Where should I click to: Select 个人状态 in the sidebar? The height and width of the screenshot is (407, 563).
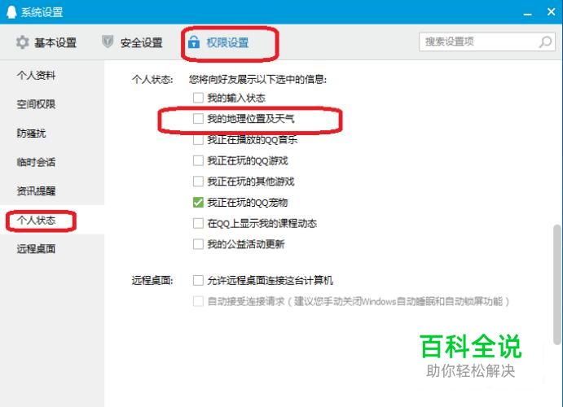(x=37, y=220)
